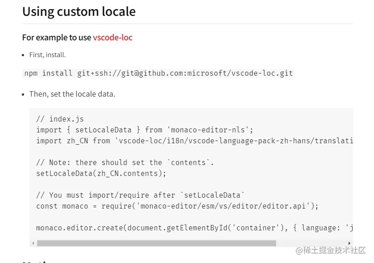This screenshot has height=263, width=374.
Task: Click the code block's left scroll arrow
Action: coord(33,244)
